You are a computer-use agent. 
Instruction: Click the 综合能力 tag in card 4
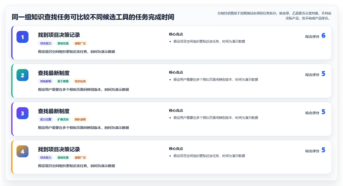[46, 158]
